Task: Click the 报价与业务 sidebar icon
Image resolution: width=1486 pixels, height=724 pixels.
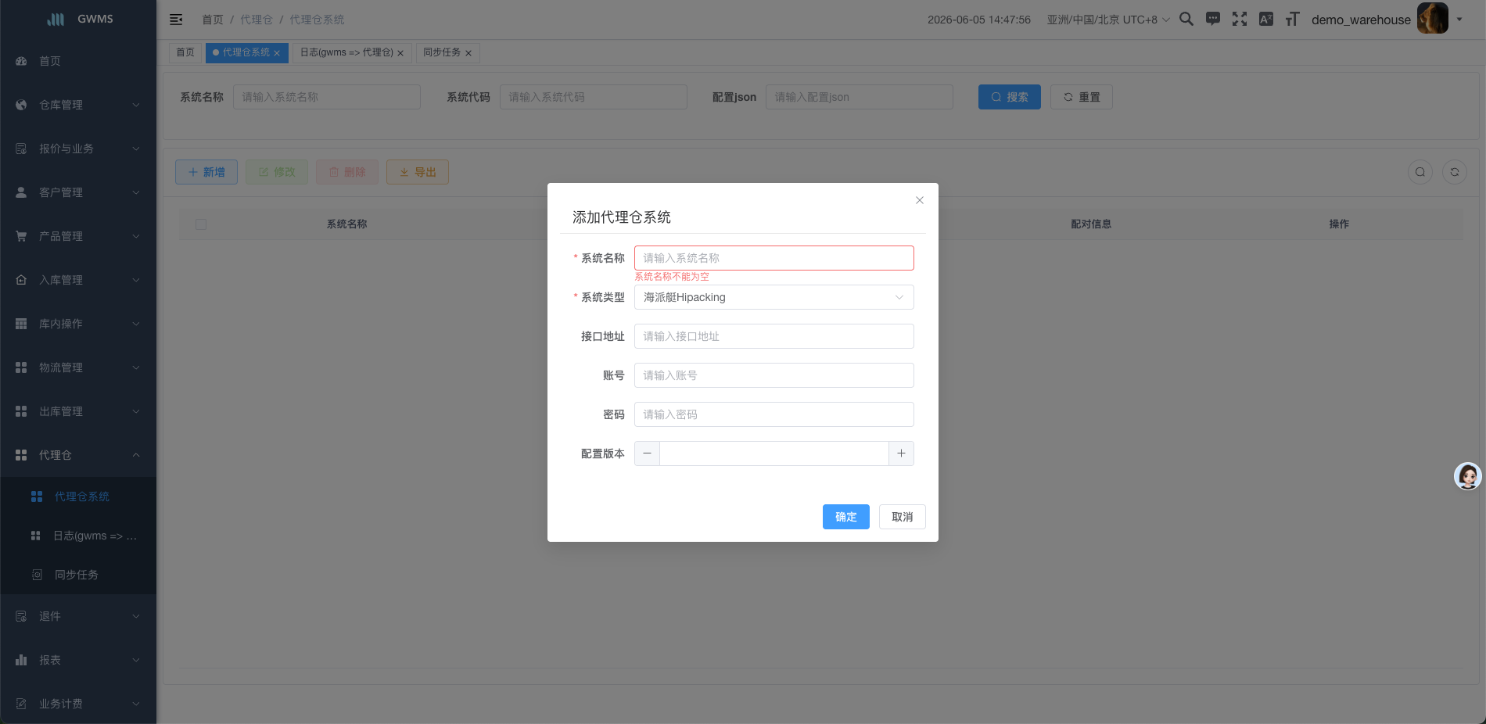Action: point(21,149)
